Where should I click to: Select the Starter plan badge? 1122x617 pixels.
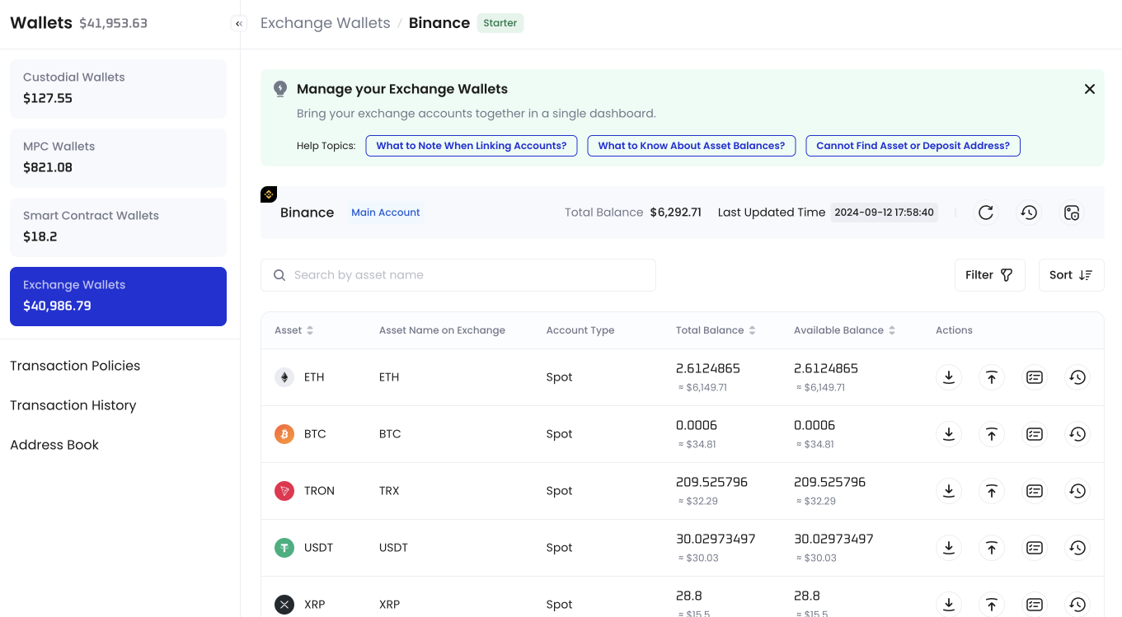click(500, 23)
